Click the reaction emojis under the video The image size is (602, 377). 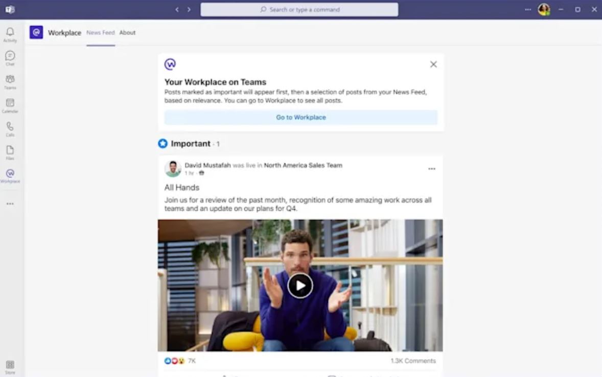(x=174, y=361)
